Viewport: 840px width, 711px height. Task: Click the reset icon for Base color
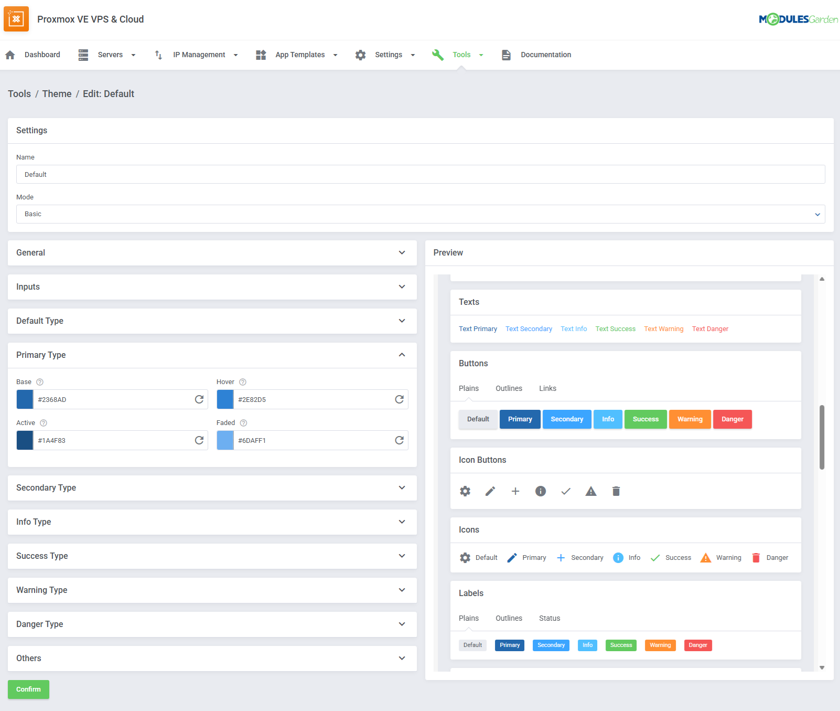click(x=199, y=399)
